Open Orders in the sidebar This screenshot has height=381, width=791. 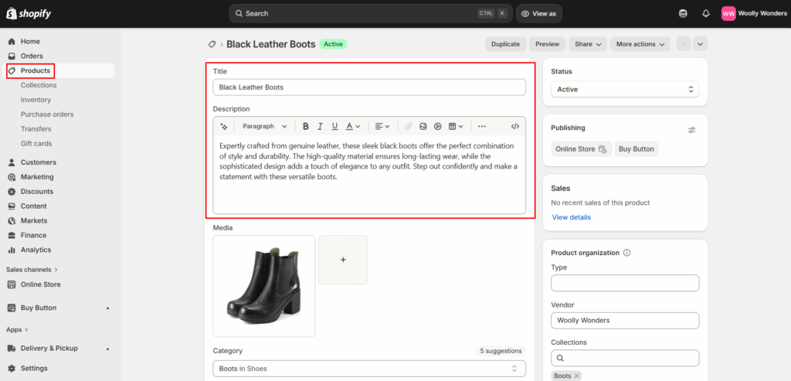tap(32, 56)
